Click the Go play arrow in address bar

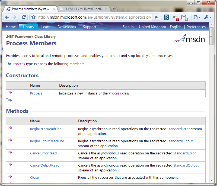click(x=157, y=17)
